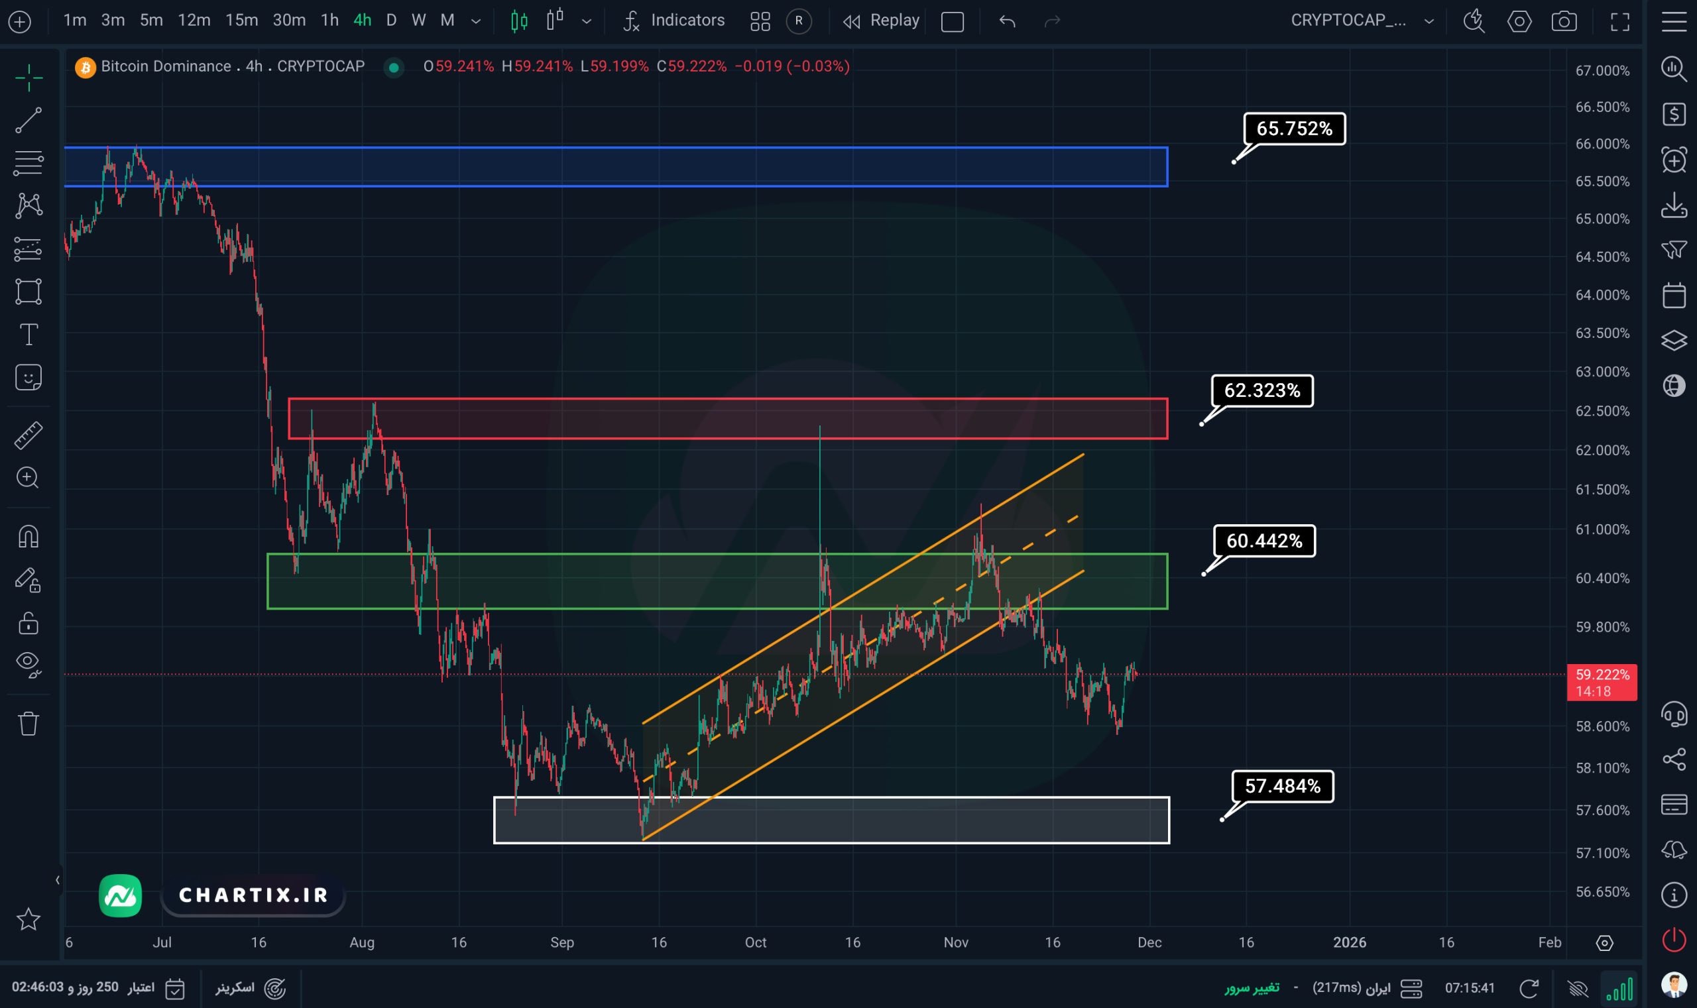Select the ruler measure tool
This screenshot has height=1008, width=1697.
point(29,435)
